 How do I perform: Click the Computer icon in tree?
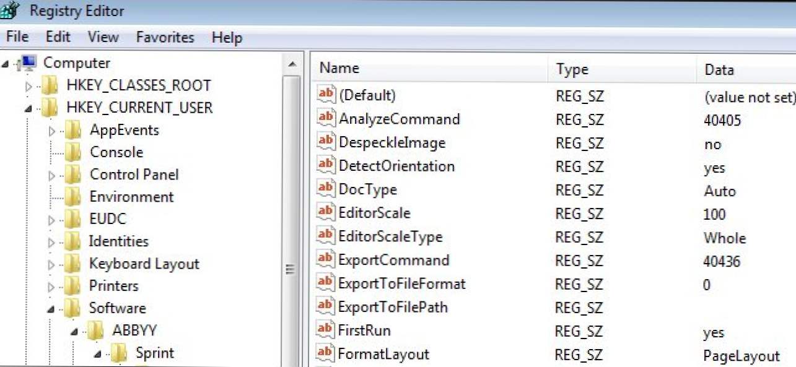pyautogui.click(x=28, y=63)
